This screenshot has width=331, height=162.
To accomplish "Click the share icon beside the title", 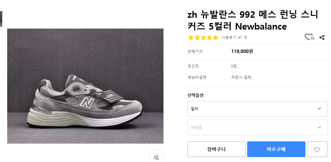I will coord(322,37).
